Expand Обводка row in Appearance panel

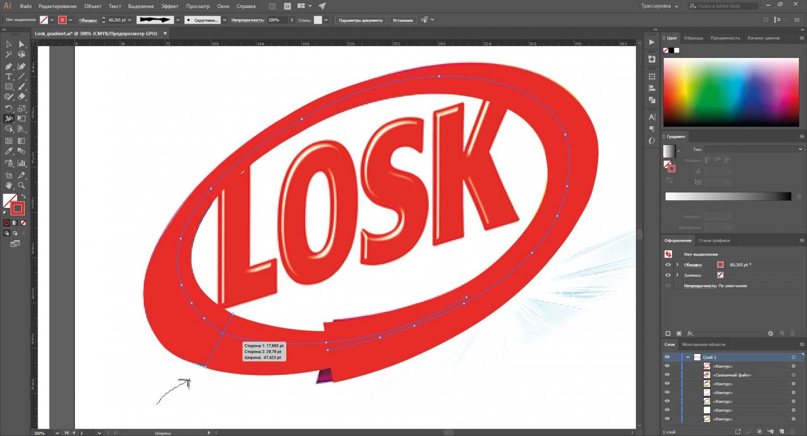pyautogui.click(x=677, y=265)
